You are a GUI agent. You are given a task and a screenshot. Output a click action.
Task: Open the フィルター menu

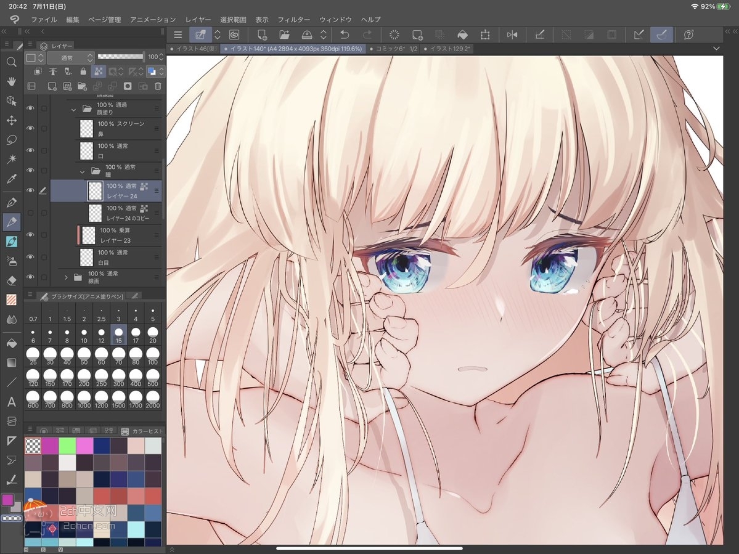point(294,20)
